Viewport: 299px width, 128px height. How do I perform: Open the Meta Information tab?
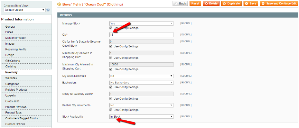pyautogui.click(x=26, y=38)
